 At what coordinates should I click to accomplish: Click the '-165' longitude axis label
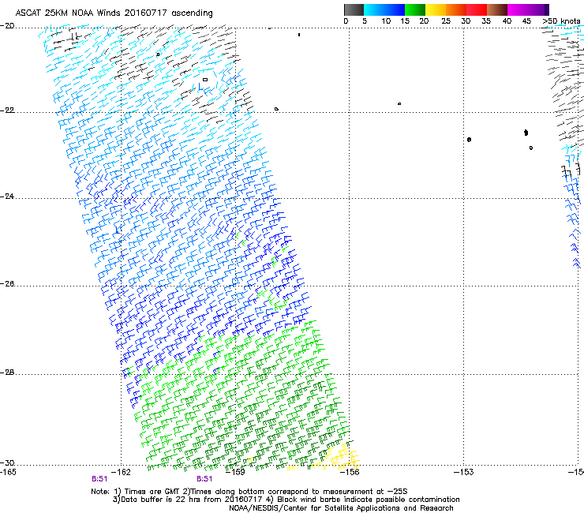coord(8,472)
